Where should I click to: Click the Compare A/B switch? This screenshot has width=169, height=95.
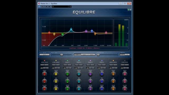[x=125, y=55]
